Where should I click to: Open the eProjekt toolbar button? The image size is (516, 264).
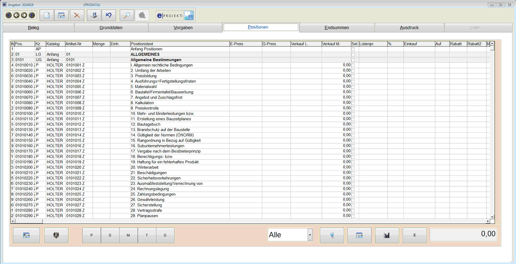pos(175,16)
